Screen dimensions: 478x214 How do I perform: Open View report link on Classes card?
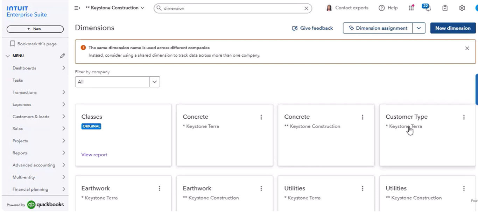94,155
